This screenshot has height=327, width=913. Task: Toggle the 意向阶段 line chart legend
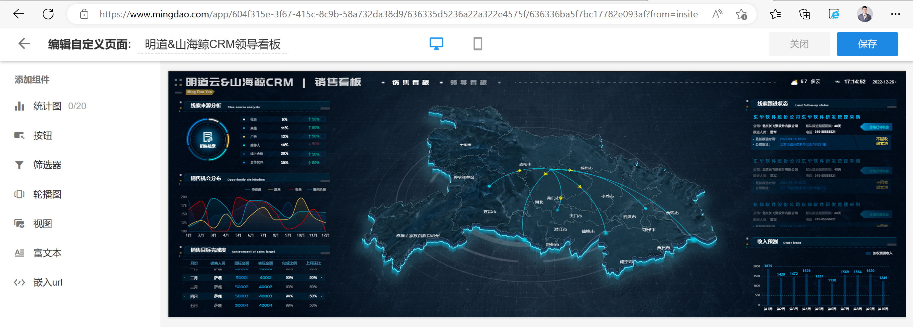coord(316,189)
